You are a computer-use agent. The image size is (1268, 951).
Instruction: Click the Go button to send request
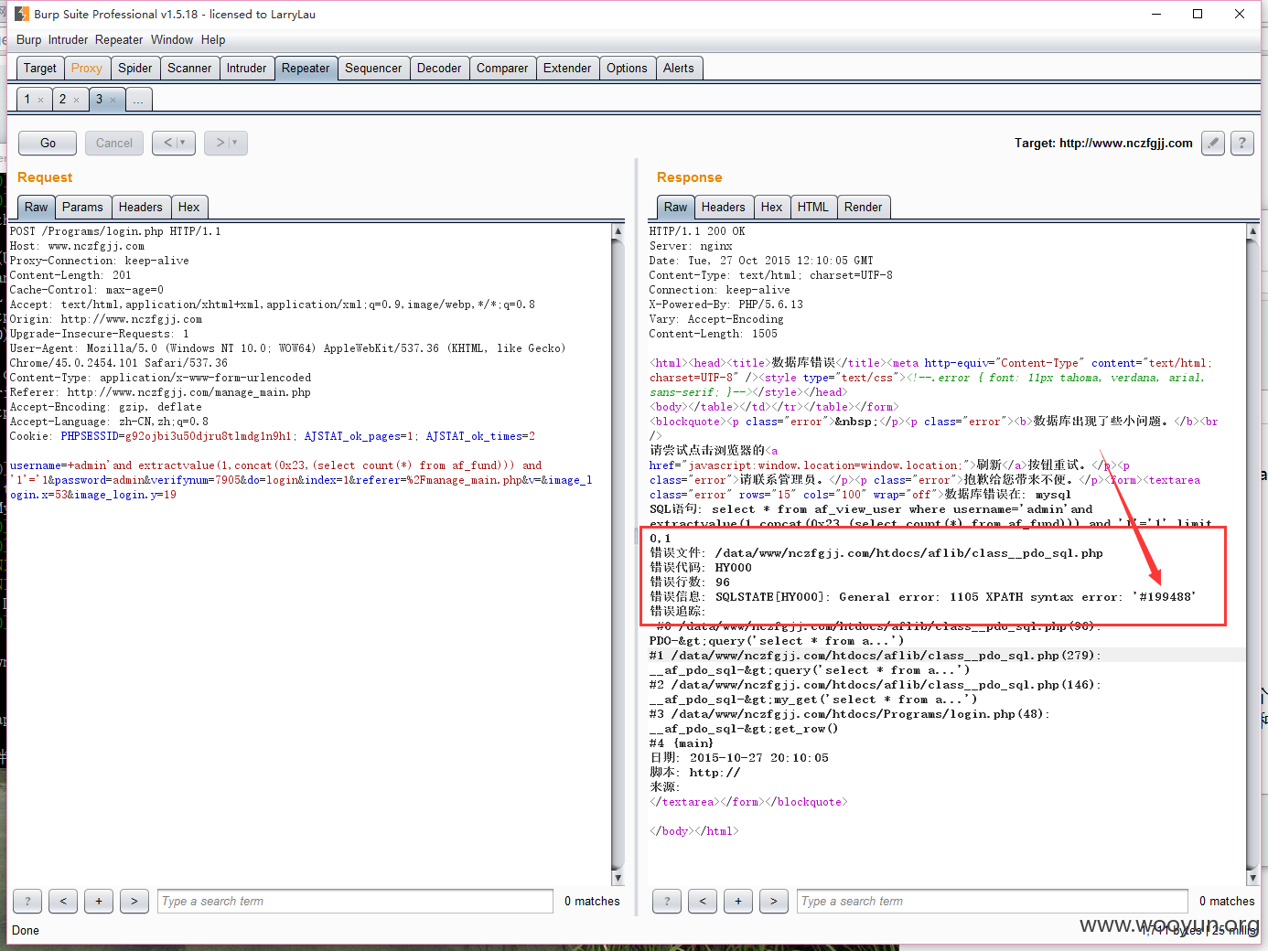tap(48, 143)
